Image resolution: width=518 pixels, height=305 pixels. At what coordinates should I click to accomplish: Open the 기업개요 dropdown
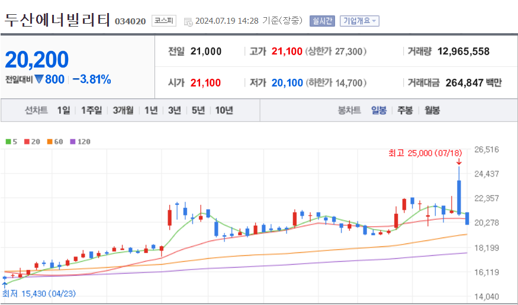359,21
